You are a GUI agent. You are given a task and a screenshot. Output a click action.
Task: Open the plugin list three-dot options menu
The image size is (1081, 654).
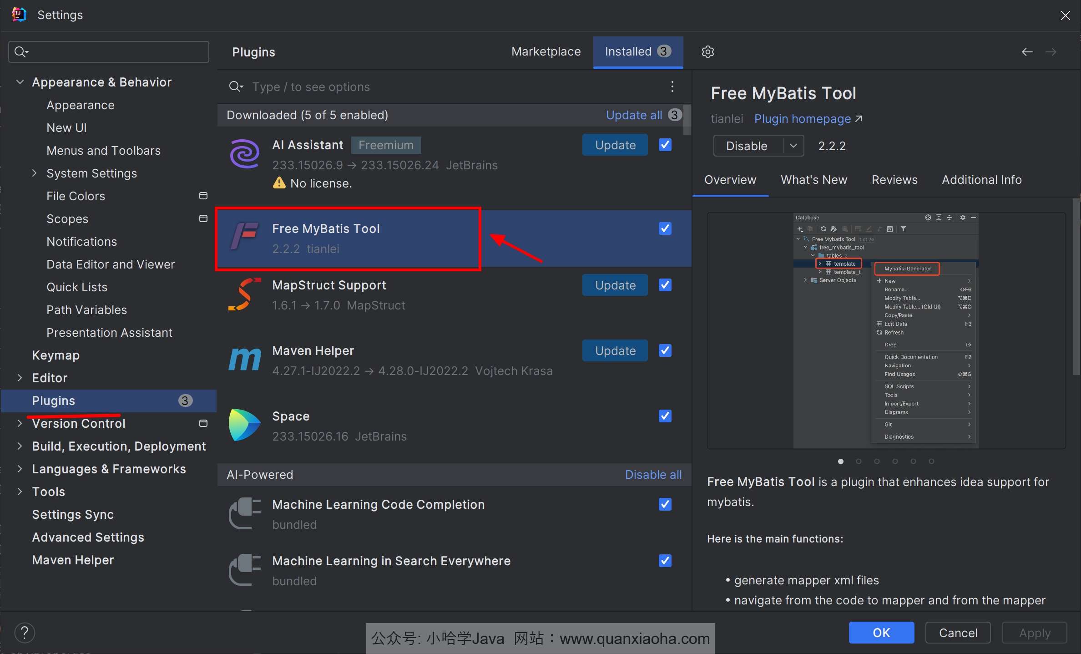(672, 86)
